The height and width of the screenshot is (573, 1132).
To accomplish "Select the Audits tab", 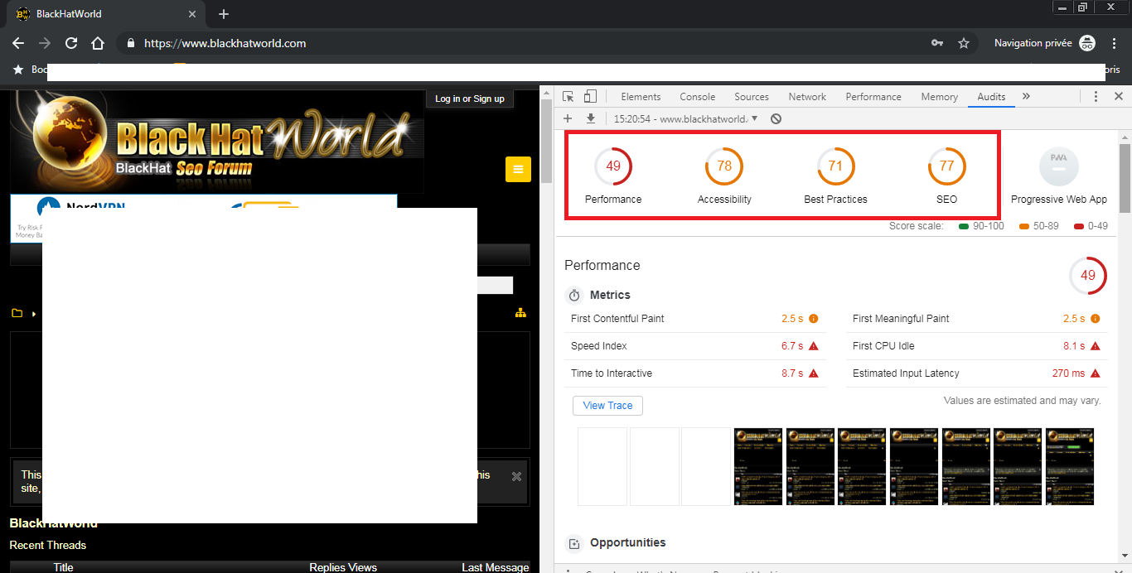I will coord(991,97).
